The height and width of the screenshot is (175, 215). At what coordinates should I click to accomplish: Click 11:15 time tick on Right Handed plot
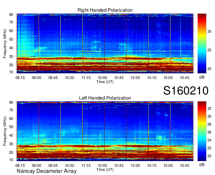coord(86,78)
